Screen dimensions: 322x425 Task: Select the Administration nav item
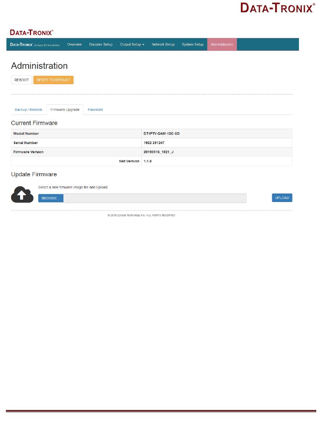(x=222, y=44)
